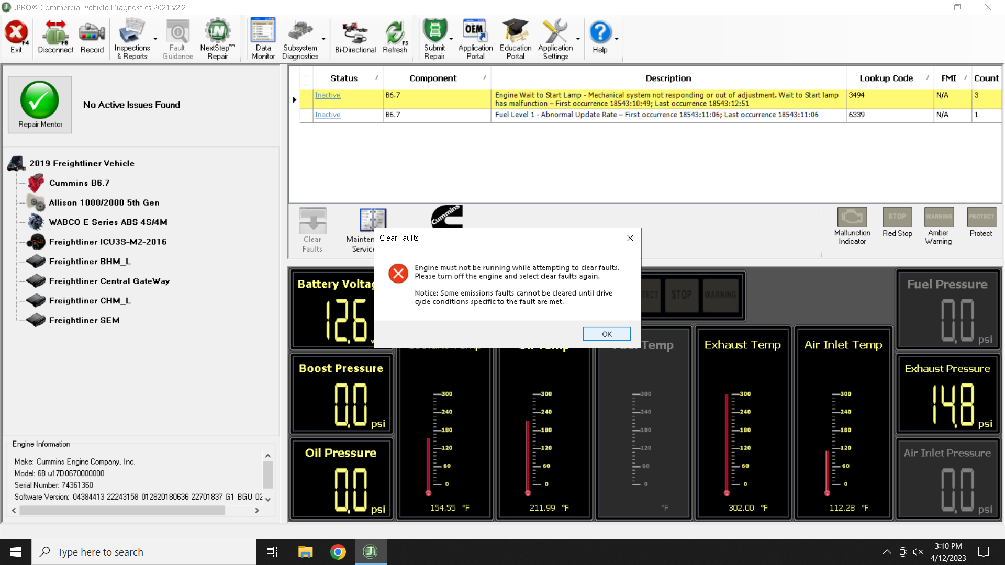Open Inactive link for code 6339
This screenshot has width=1005, height=565.
tap(328, 115)
